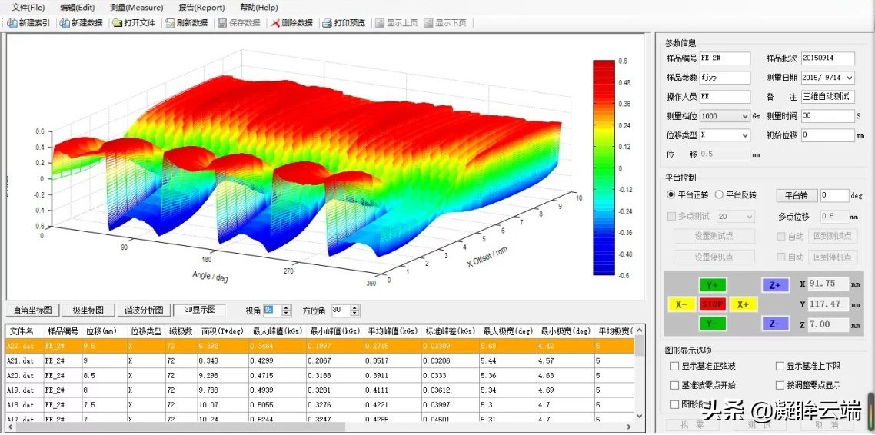Viewport: 875px width, 435px height.
Task: Switch to 极坐标图 tab
Action: tap(88, 310)
